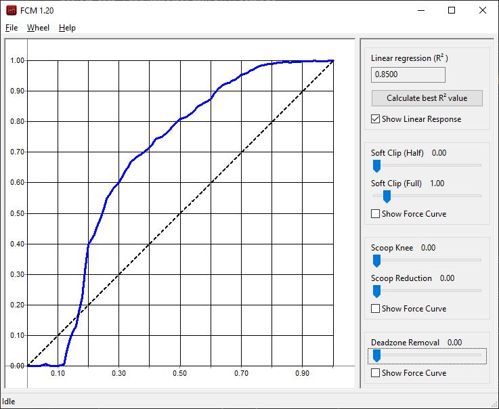
Task: Click the Deadzone Removal slider handle
Action: tap(376, 356)
